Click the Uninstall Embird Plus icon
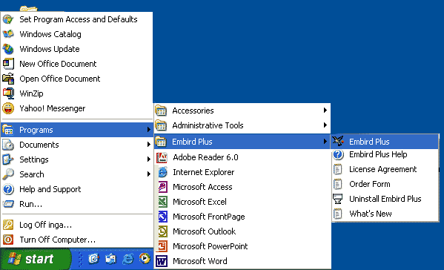Screen dimensions: 444x270 pyautogui.click(x=338, y=199)
